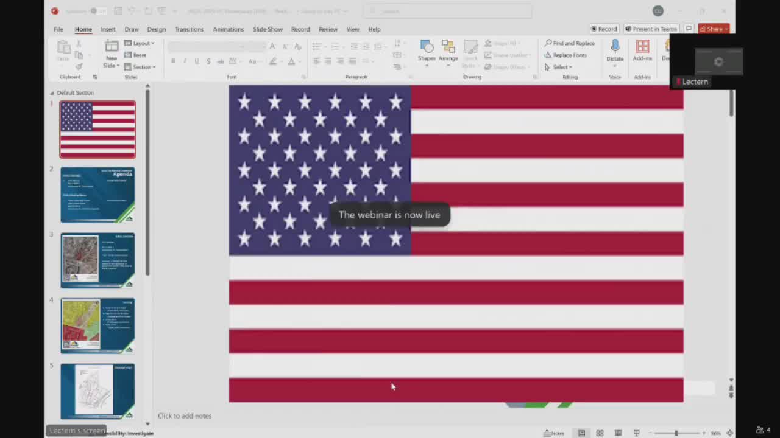Screen dimensions: 780x438
Task: Open the Help tab
Action: click(374, 29)
